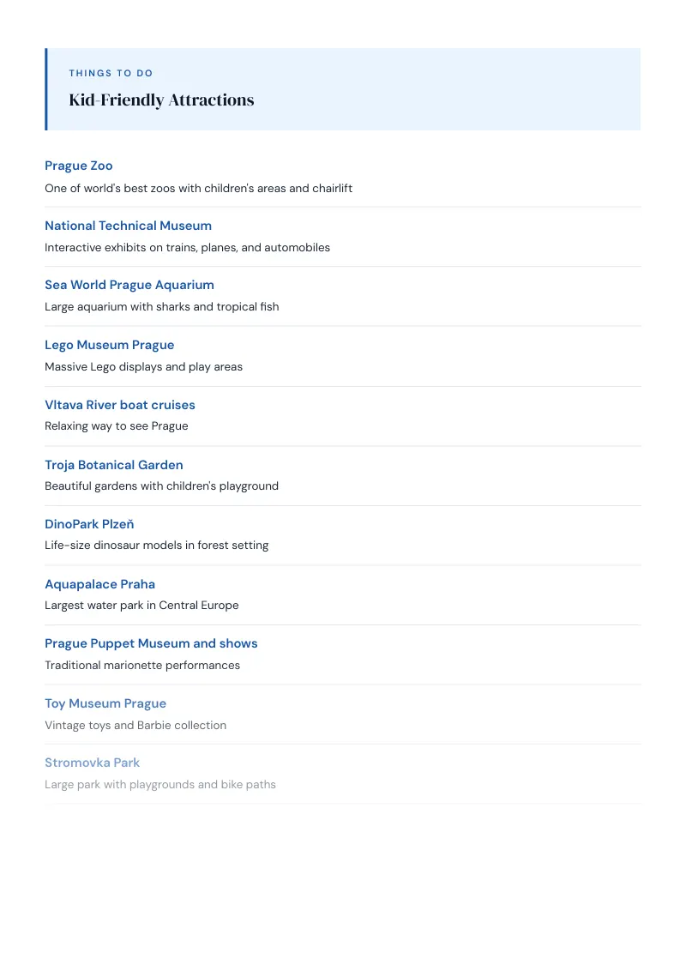
Task: Visit the Troja Botanical Garden link
Action: coord(114,465)
